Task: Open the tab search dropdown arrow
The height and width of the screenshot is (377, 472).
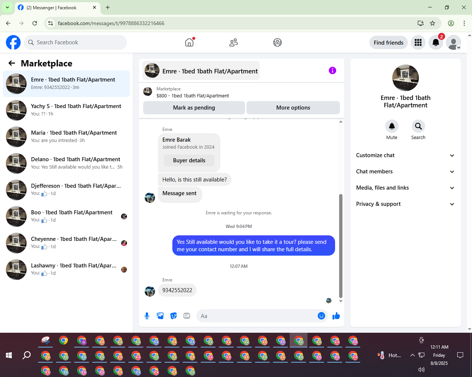Action: click(x=7, y=7)
